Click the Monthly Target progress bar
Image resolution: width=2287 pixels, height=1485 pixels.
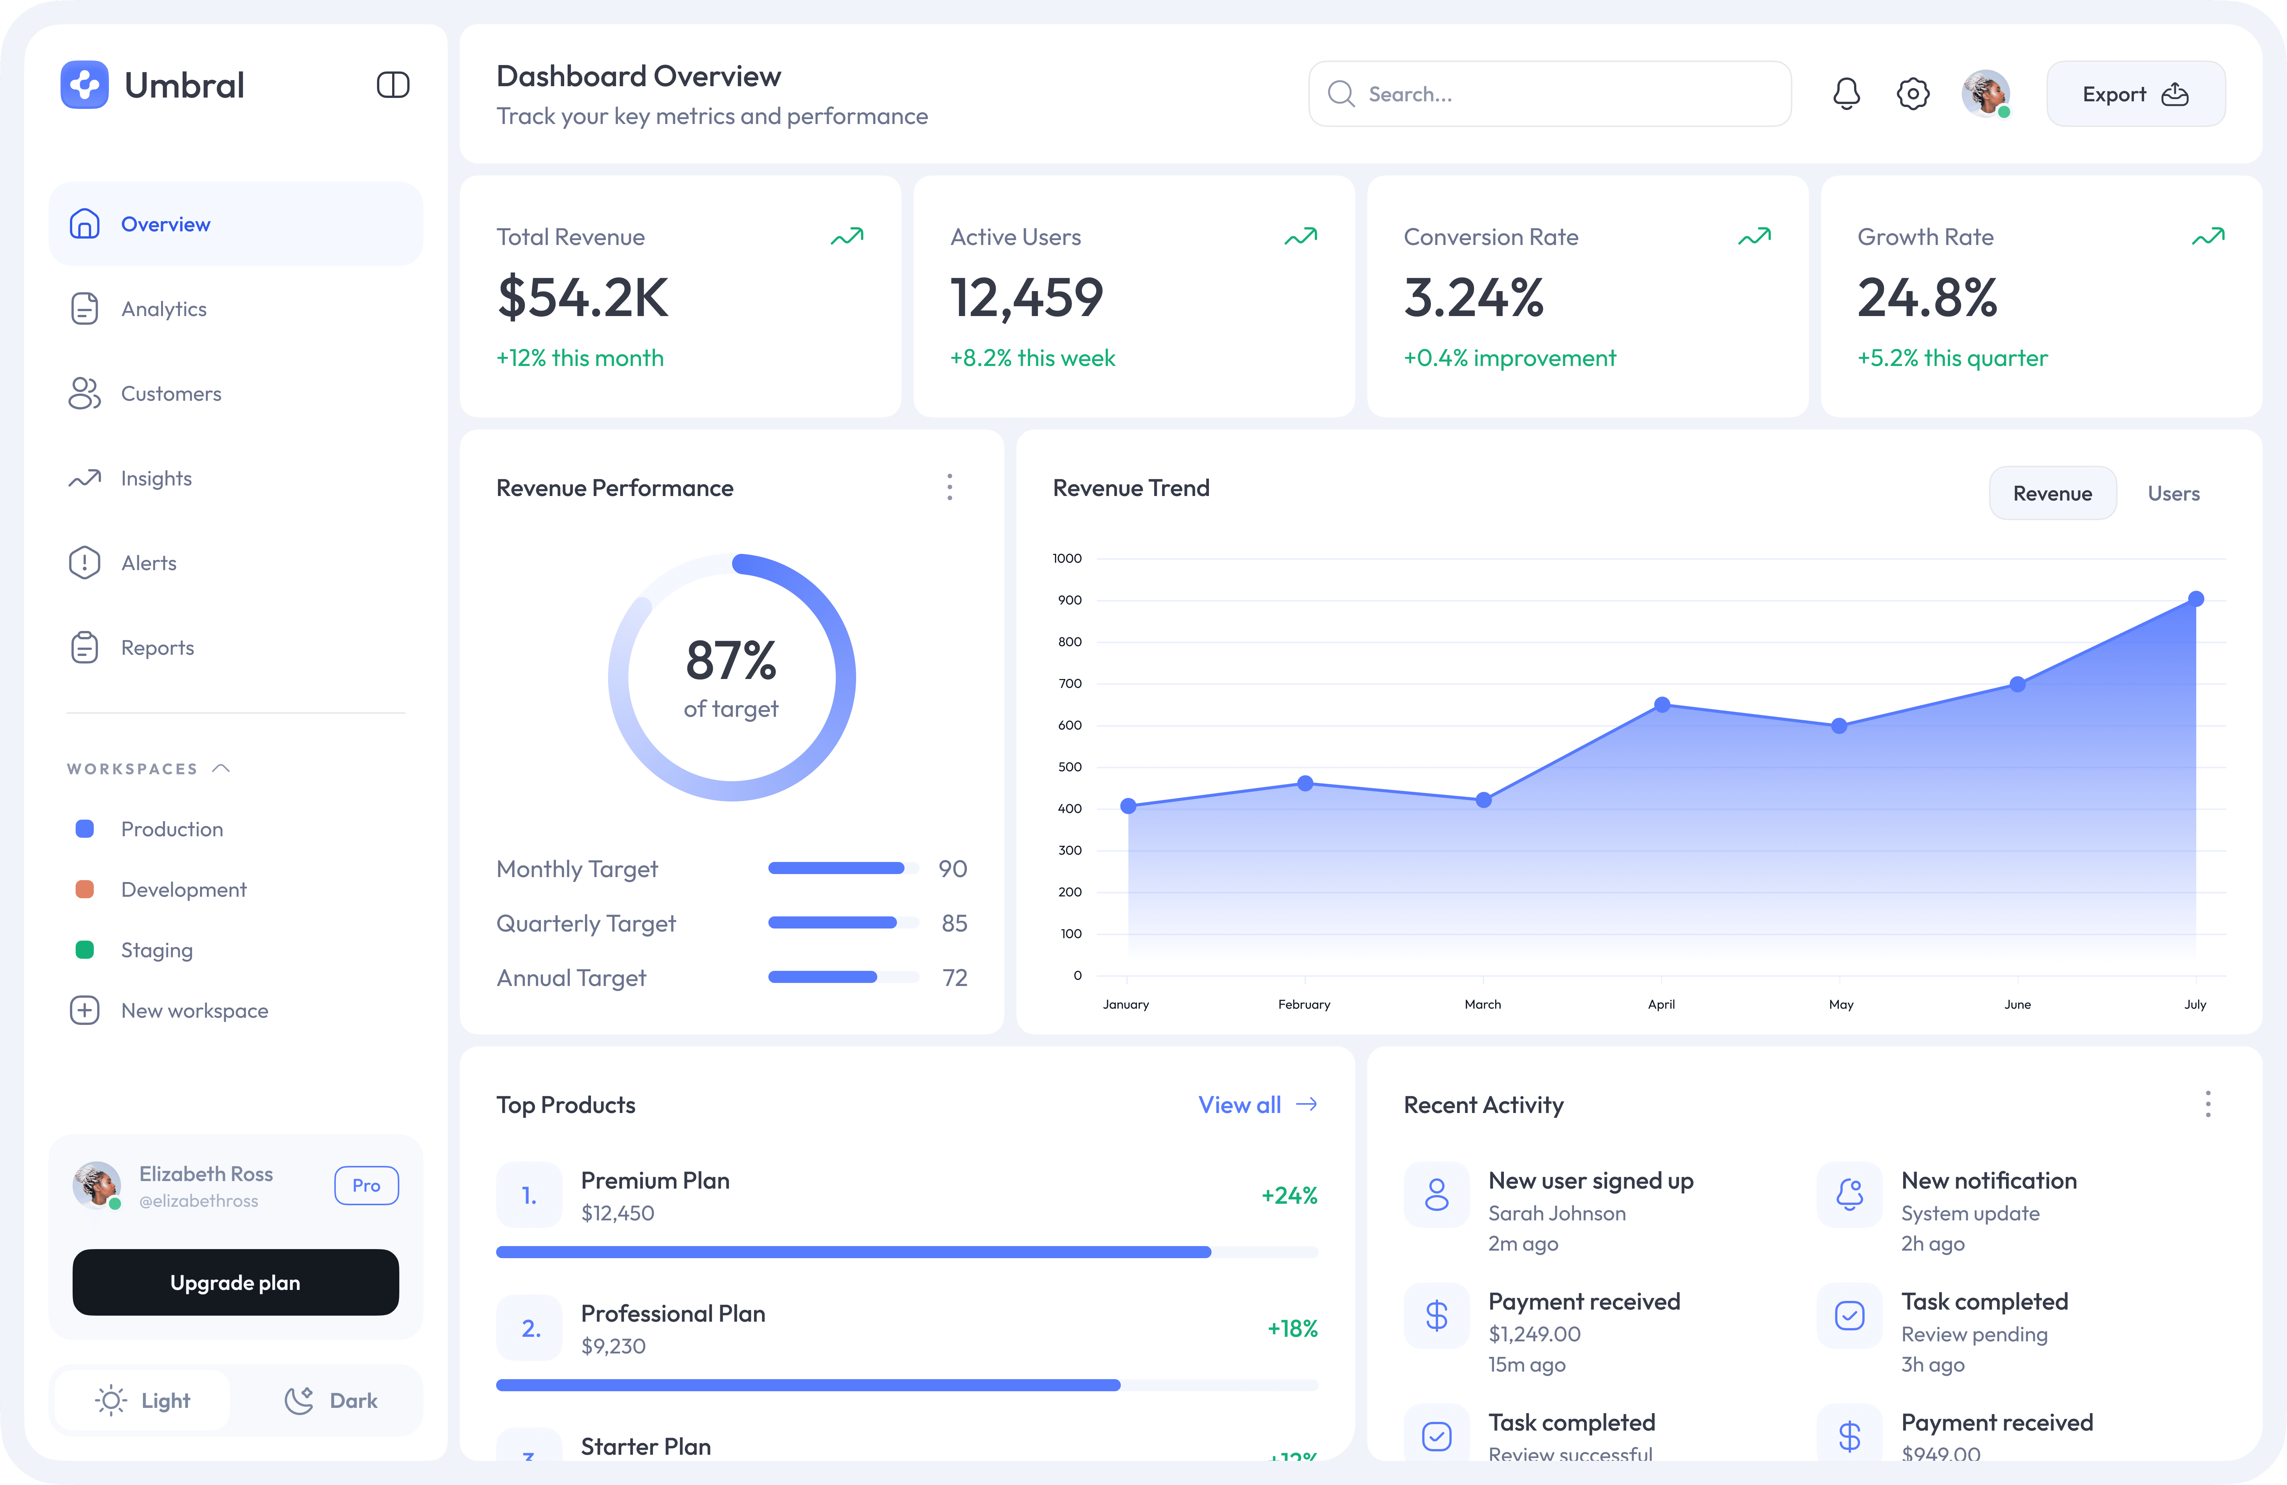point(843,868)
